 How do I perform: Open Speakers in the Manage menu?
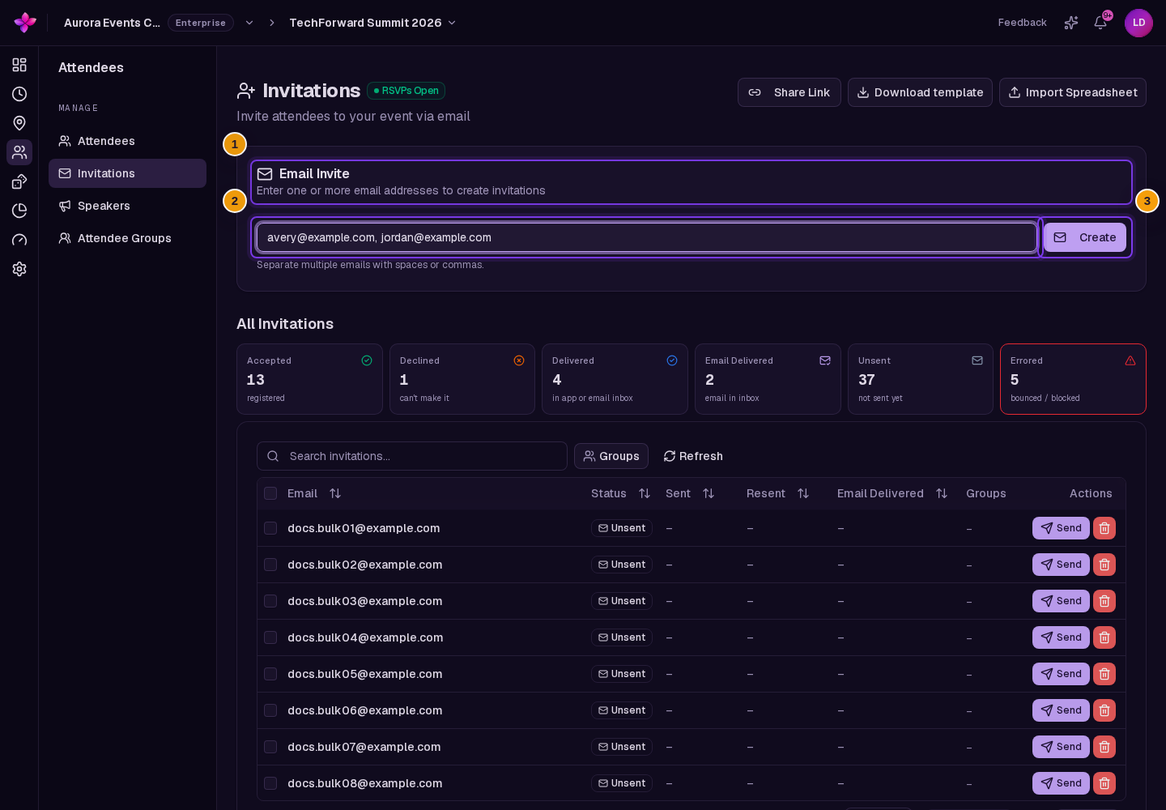tap(127, 206)
